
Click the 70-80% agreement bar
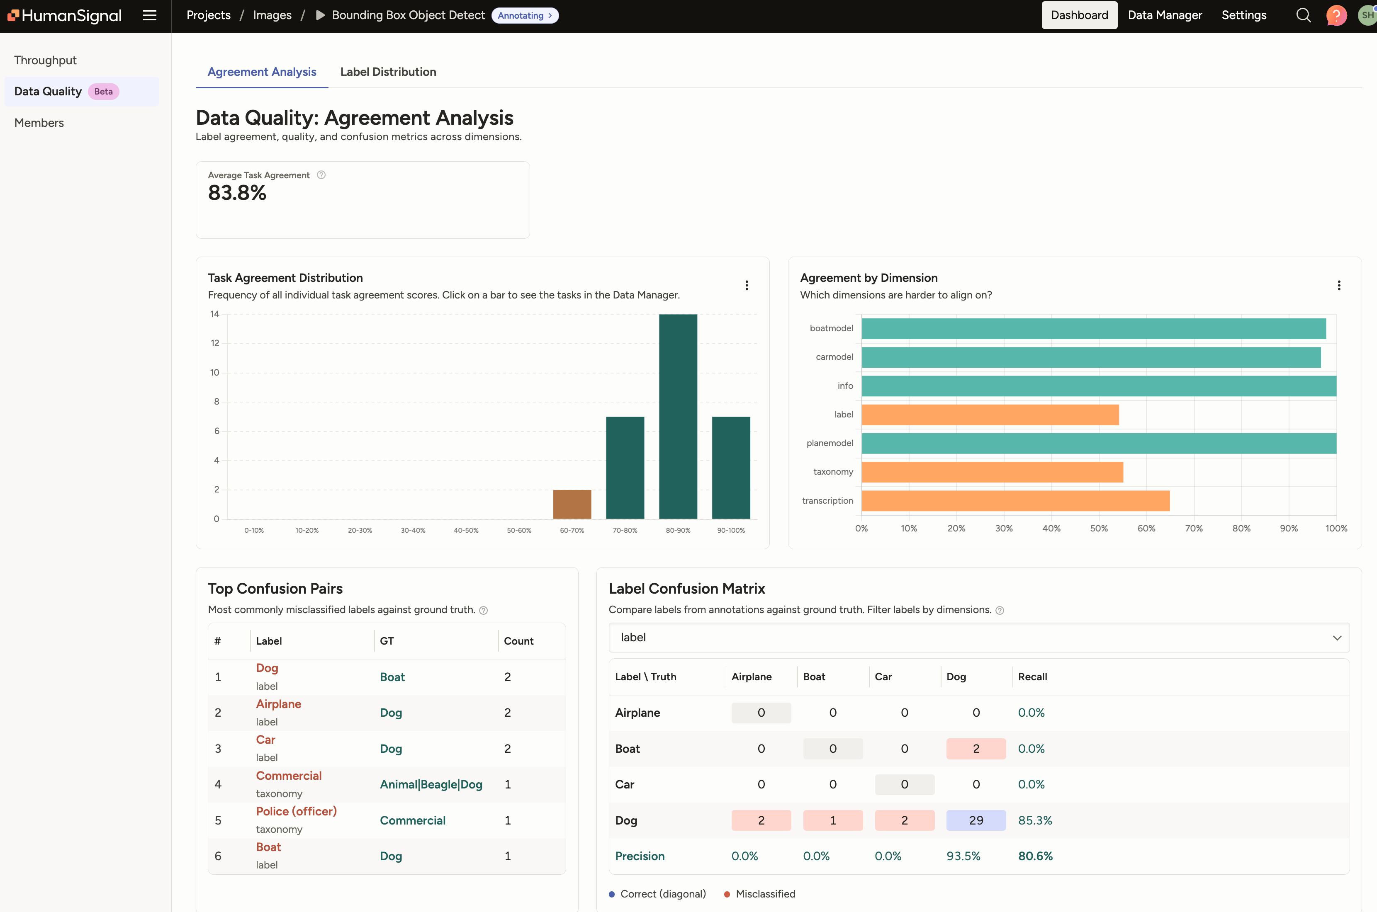coord(625,468)
